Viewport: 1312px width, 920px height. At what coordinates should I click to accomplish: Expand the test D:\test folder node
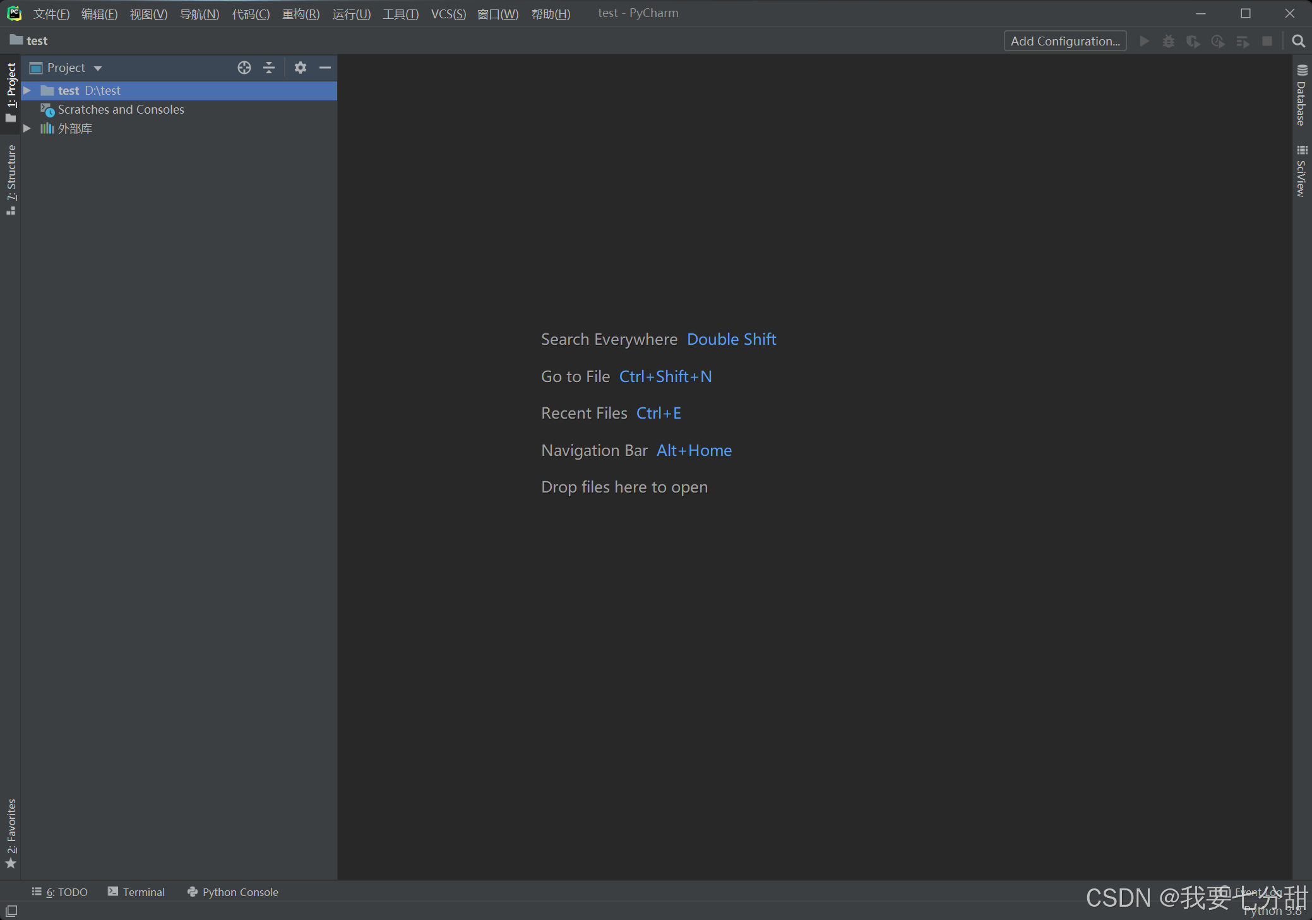pyautogui.click(x=27, y=91)
